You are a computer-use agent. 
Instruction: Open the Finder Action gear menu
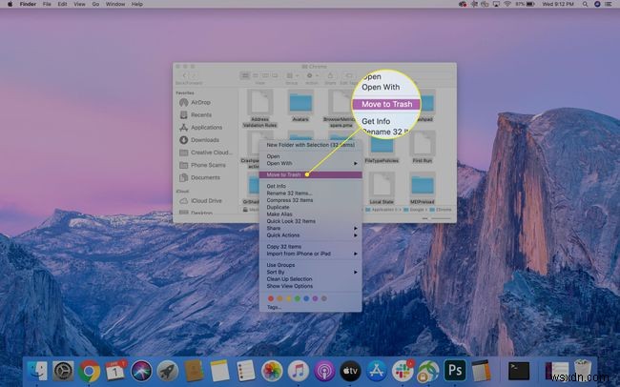click(x=312, y=75)
